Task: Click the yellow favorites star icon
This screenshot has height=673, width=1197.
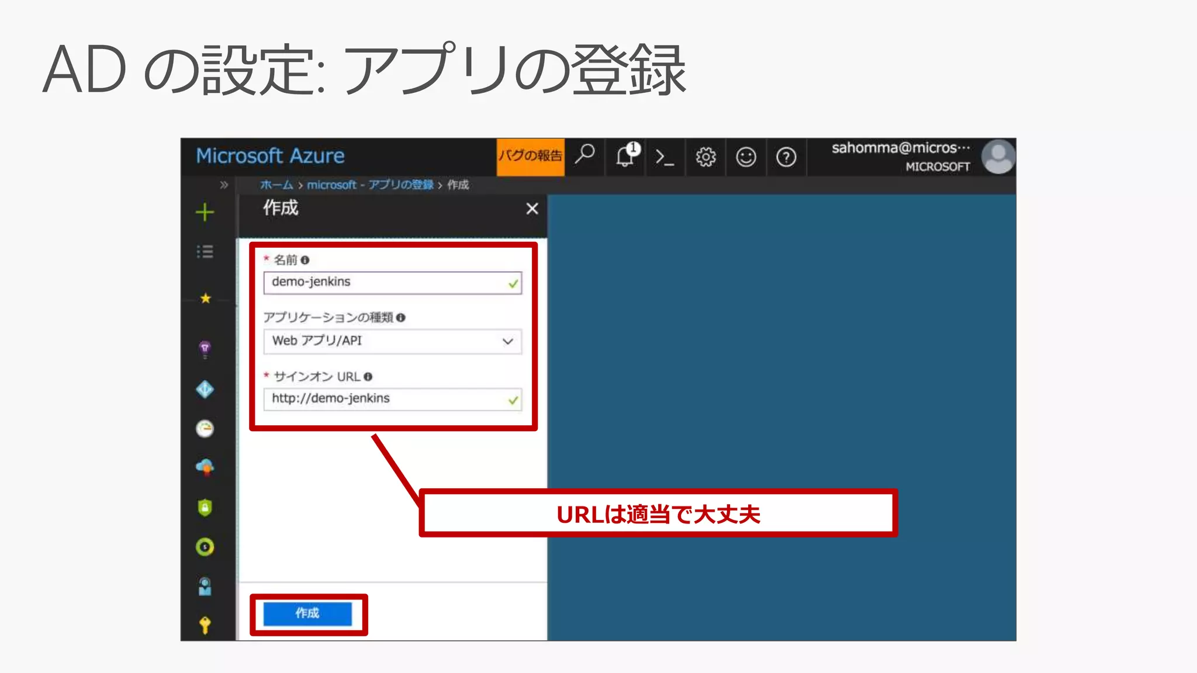Action: 205,299
